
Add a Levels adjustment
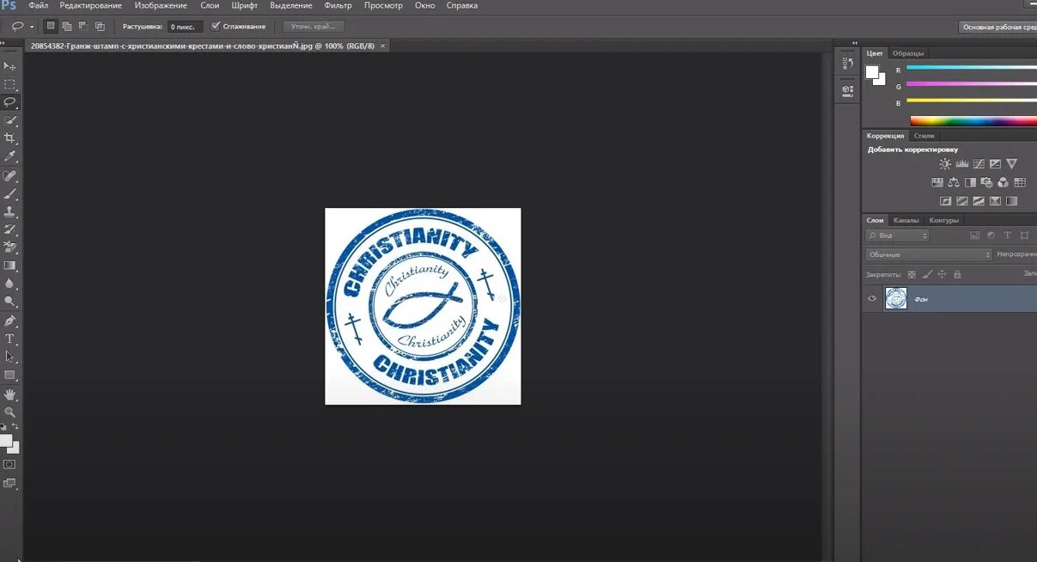962,164
